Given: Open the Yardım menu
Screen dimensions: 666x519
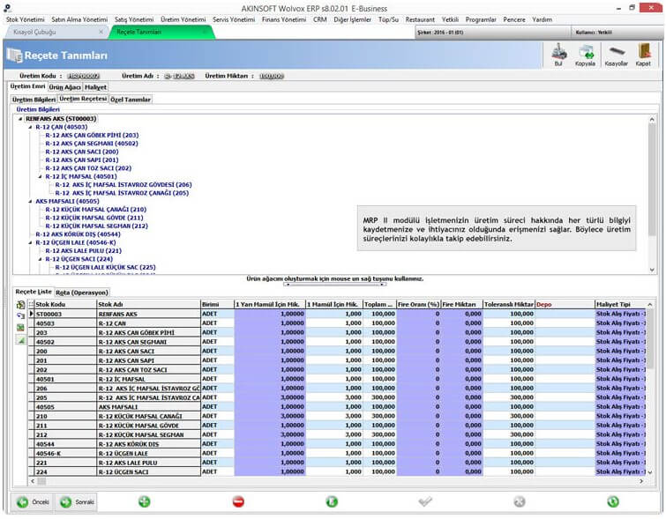Looking at the screenshot, I should pyautogui.click(x=542, y=19).
